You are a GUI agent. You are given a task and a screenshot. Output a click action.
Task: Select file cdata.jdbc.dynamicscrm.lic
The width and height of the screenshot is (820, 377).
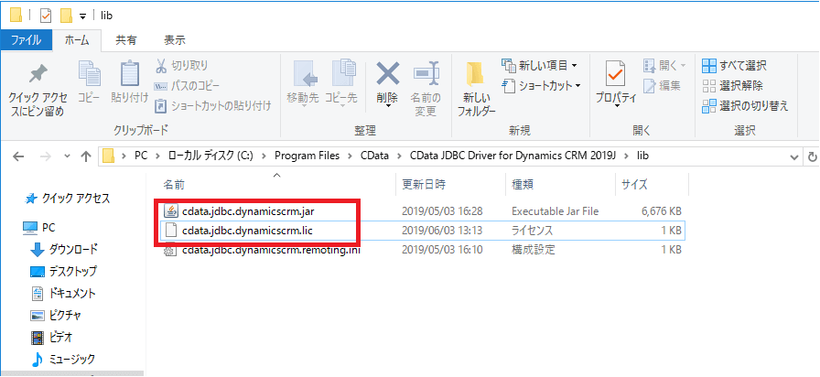pos(422,230)
